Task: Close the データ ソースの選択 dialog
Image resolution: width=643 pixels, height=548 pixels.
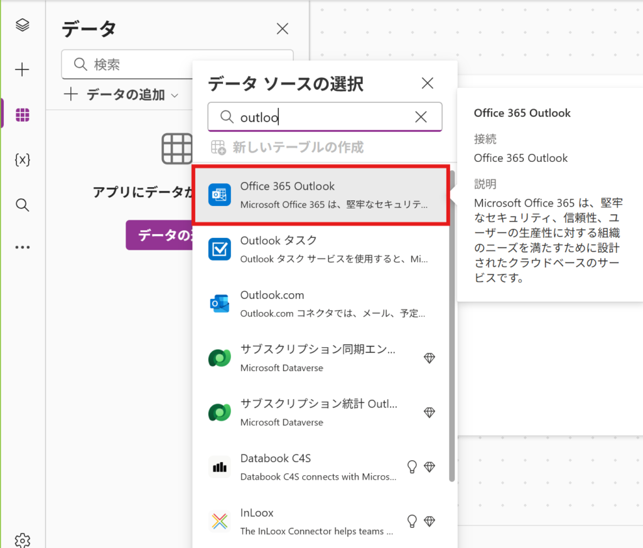Action: 427,83
